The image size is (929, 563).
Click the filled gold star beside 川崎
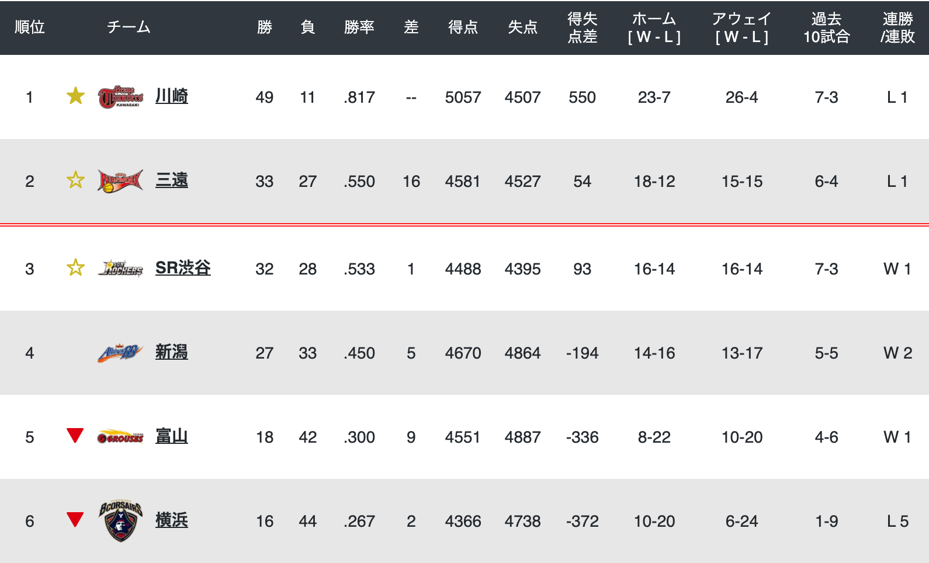pyautogui.click(x=75, y=96)
